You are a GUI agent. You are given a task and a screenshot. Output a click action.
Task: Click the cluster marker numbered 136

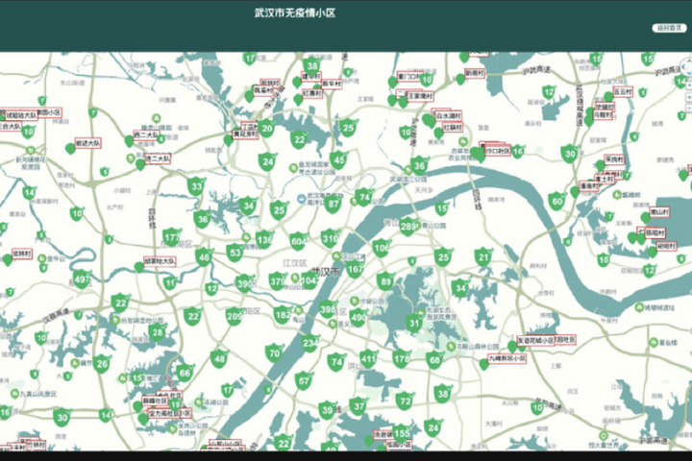pyautogui.click(x=264, y=239)
